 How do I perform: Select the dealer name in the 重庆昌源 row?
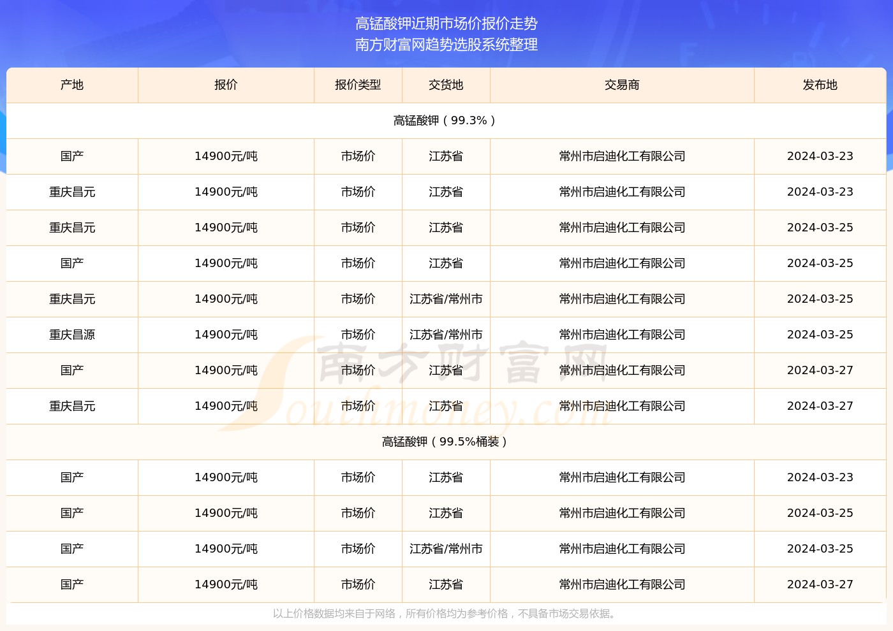pos(622,335)
